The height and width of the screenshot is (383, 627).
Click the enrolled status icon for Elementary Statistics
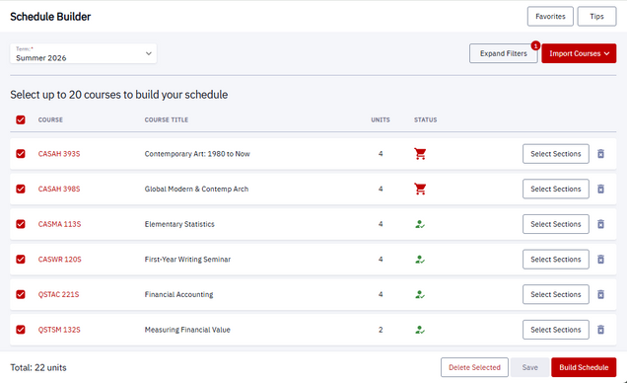click(x=419, y=224)
